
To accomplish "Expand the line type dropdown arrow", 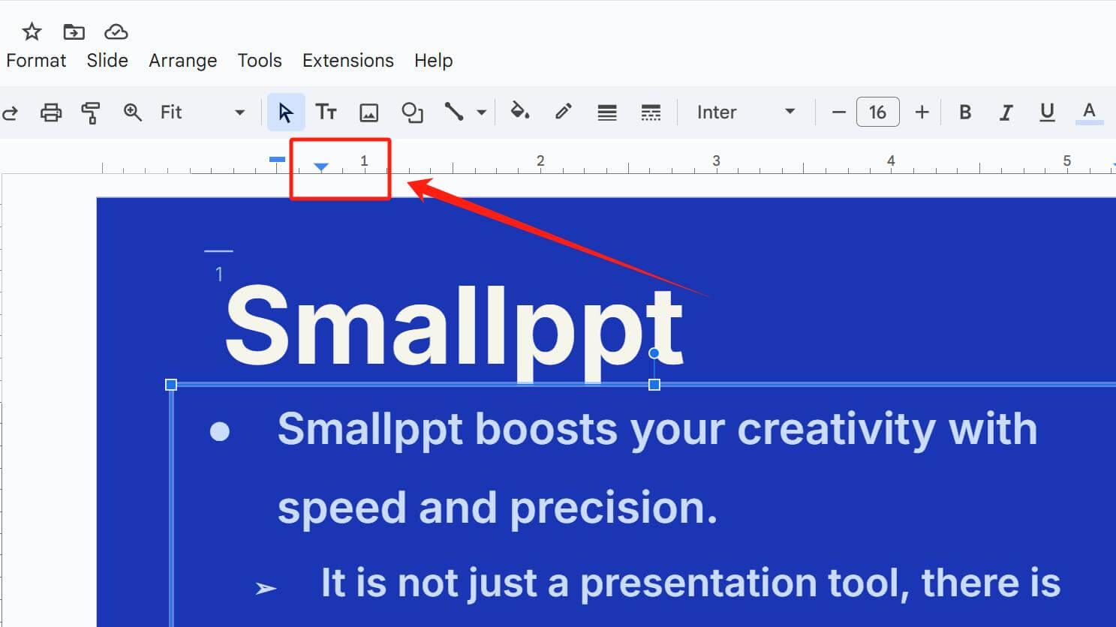I will [482, 113].
